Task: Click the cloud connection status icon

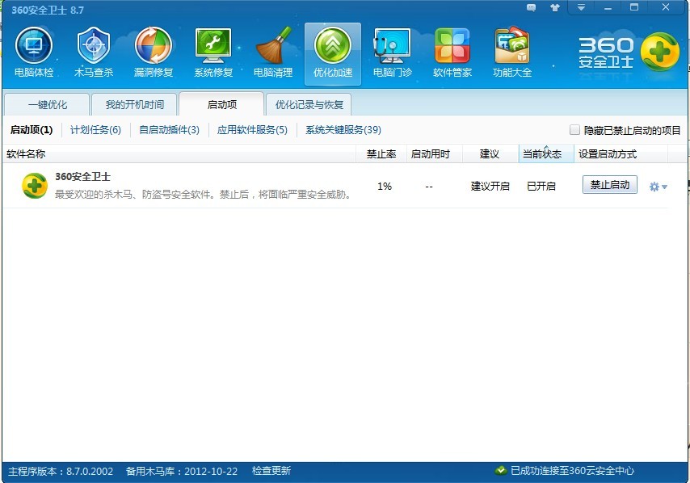Action: [x=501, y=471]
